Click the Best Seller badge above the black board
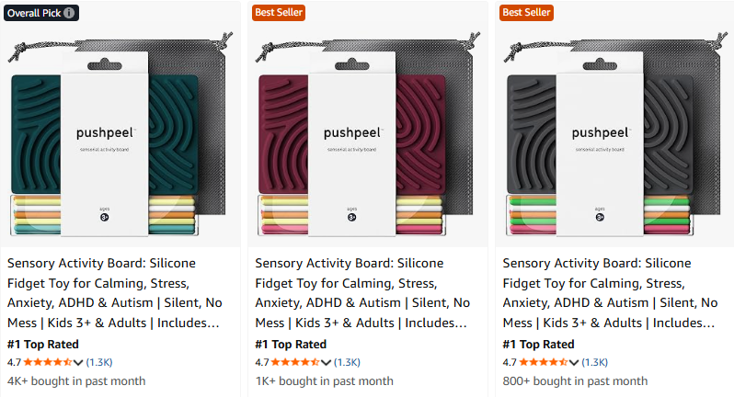The width and height of the screenshot is (734, 397). coord(525,12)
